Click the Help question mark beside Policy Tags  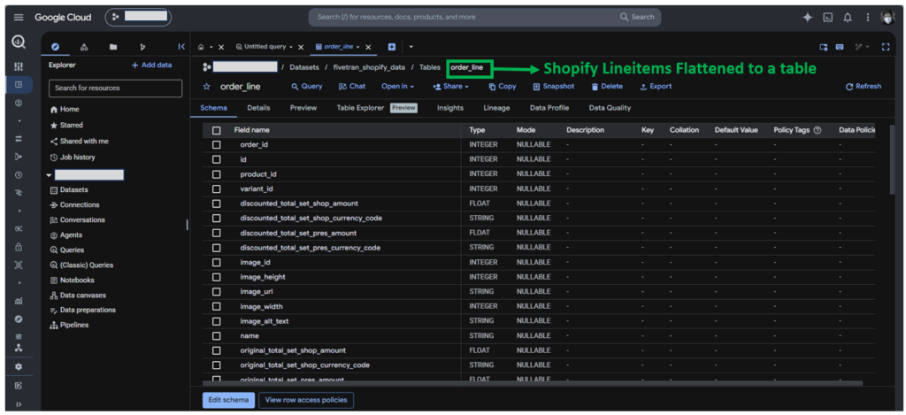click(817, 131)
